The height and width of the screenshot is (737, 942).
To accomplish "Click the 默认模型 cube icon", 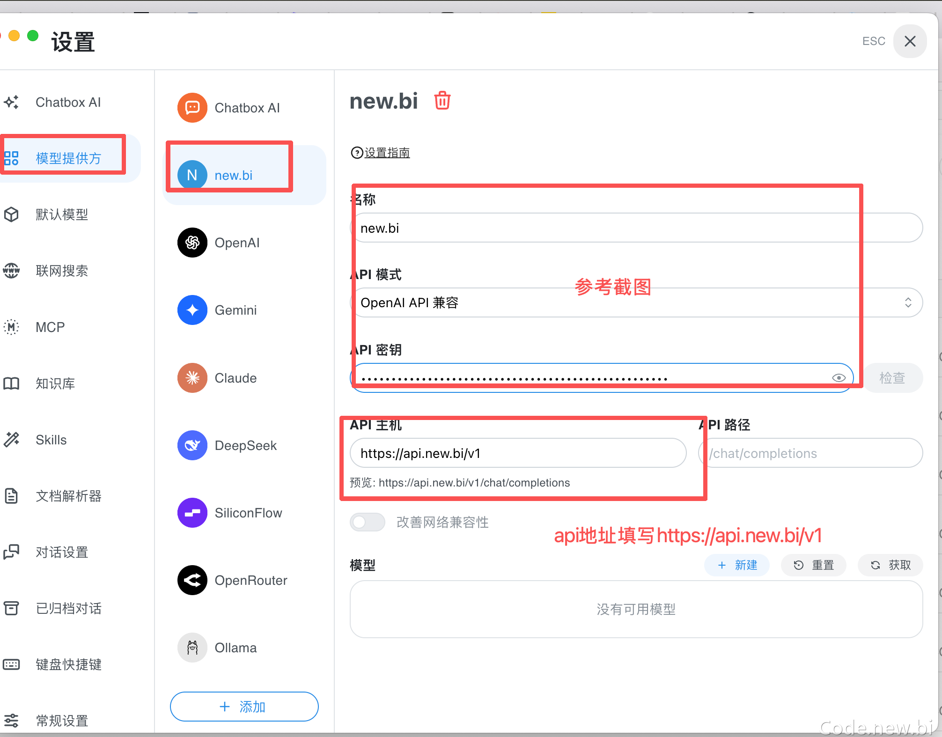I will (x=11, y=214).
